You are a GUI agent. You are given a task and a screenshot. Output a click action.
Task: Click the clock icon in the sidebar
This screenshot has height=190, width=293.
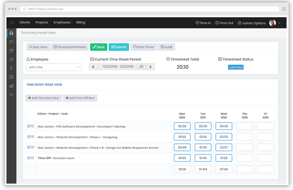(x=11, y=60)
